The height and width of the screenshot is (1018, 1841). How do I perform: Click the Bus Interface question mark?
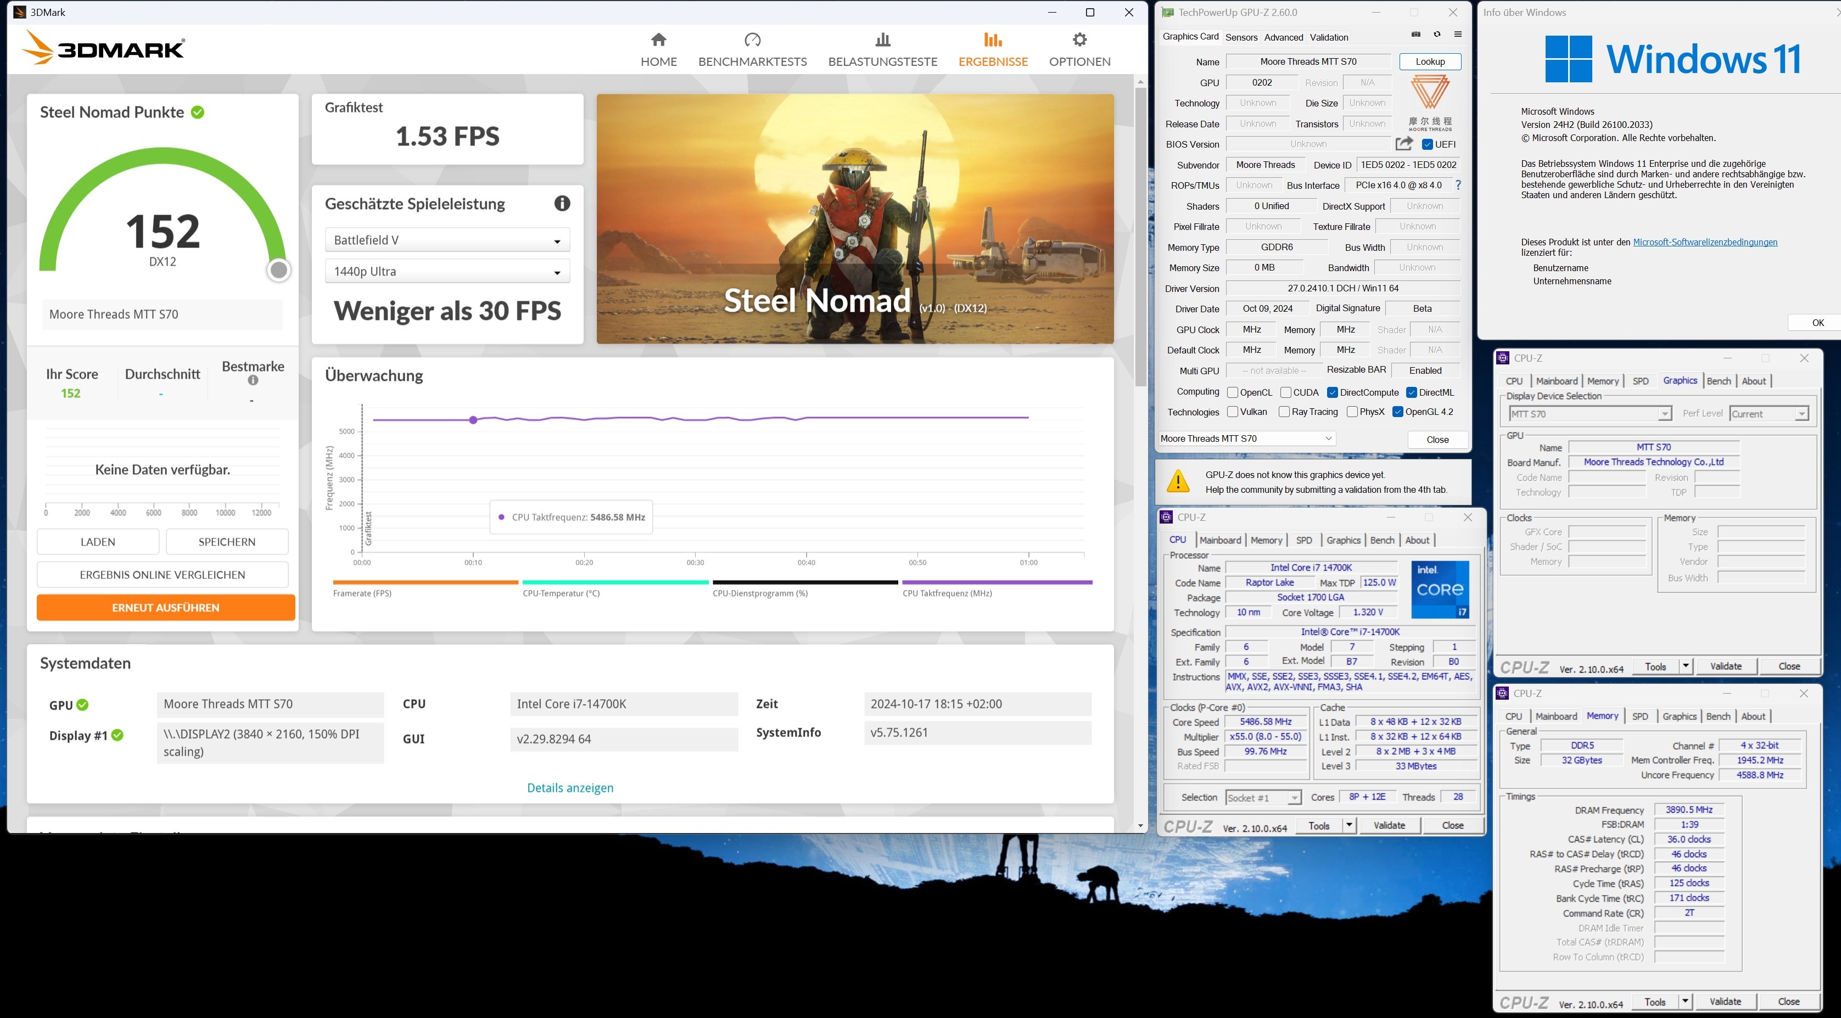coord(1458,185)
